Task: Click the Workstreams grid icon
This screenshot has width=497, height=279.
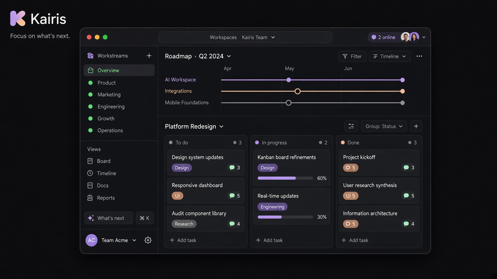Action: point(90,56)
